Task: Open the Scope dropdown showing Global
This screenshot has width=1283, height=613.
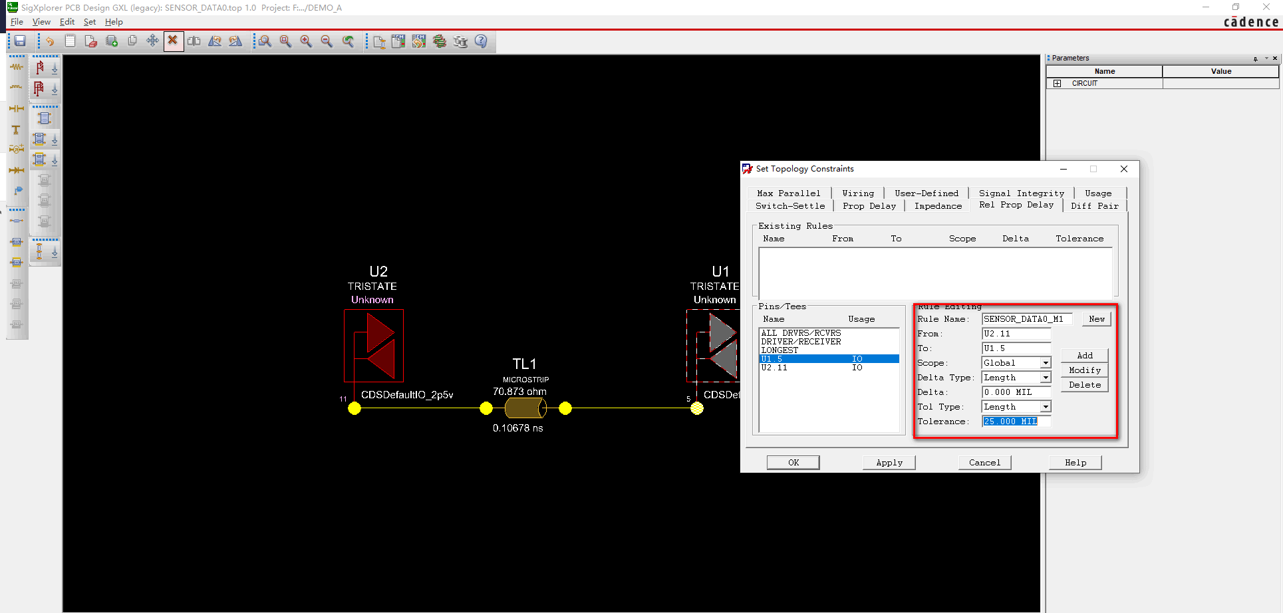Action: [x=1045, y=363]
